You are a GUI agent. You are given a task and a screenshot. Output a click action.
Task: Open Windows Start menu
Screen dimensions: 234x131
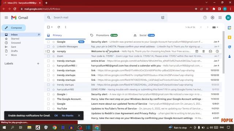point(4,128)
